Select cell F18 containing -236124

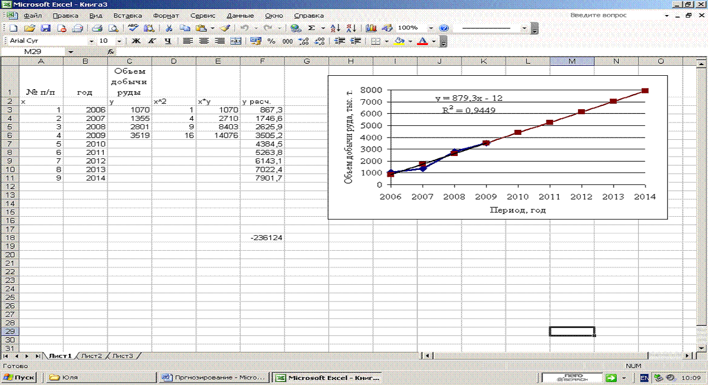pyautogui.click(x=262, y=238)
